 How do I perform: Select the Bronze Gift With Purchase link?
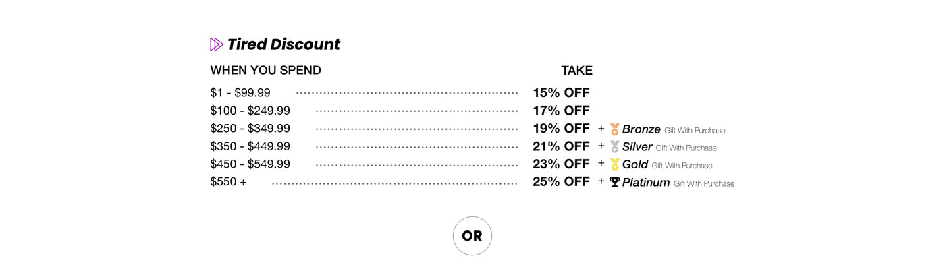[x=694, y=130]
